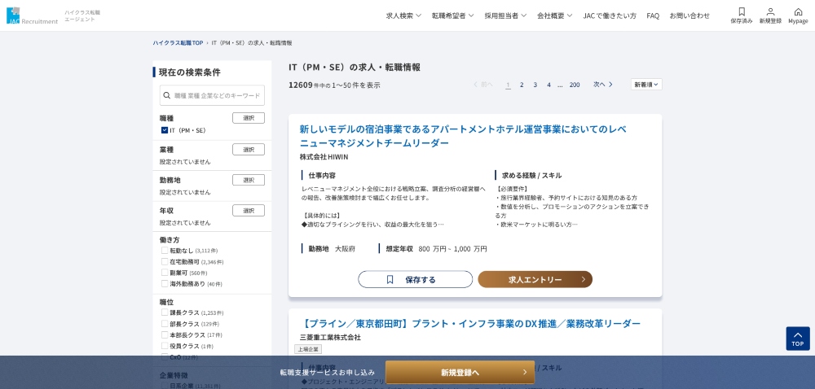Open the FAQ page

(653, 15)
